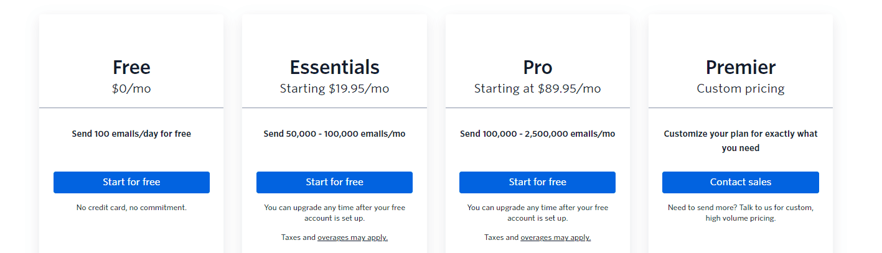882x253 pixels.
Task: Open overages may apply link in Pro card
Action: 555,237
